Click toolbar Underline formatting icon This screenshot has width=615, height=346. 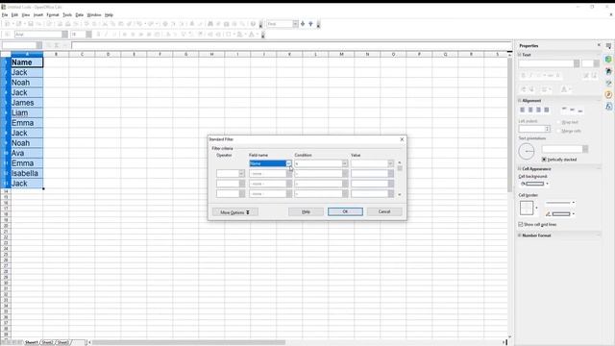[114, 35]
